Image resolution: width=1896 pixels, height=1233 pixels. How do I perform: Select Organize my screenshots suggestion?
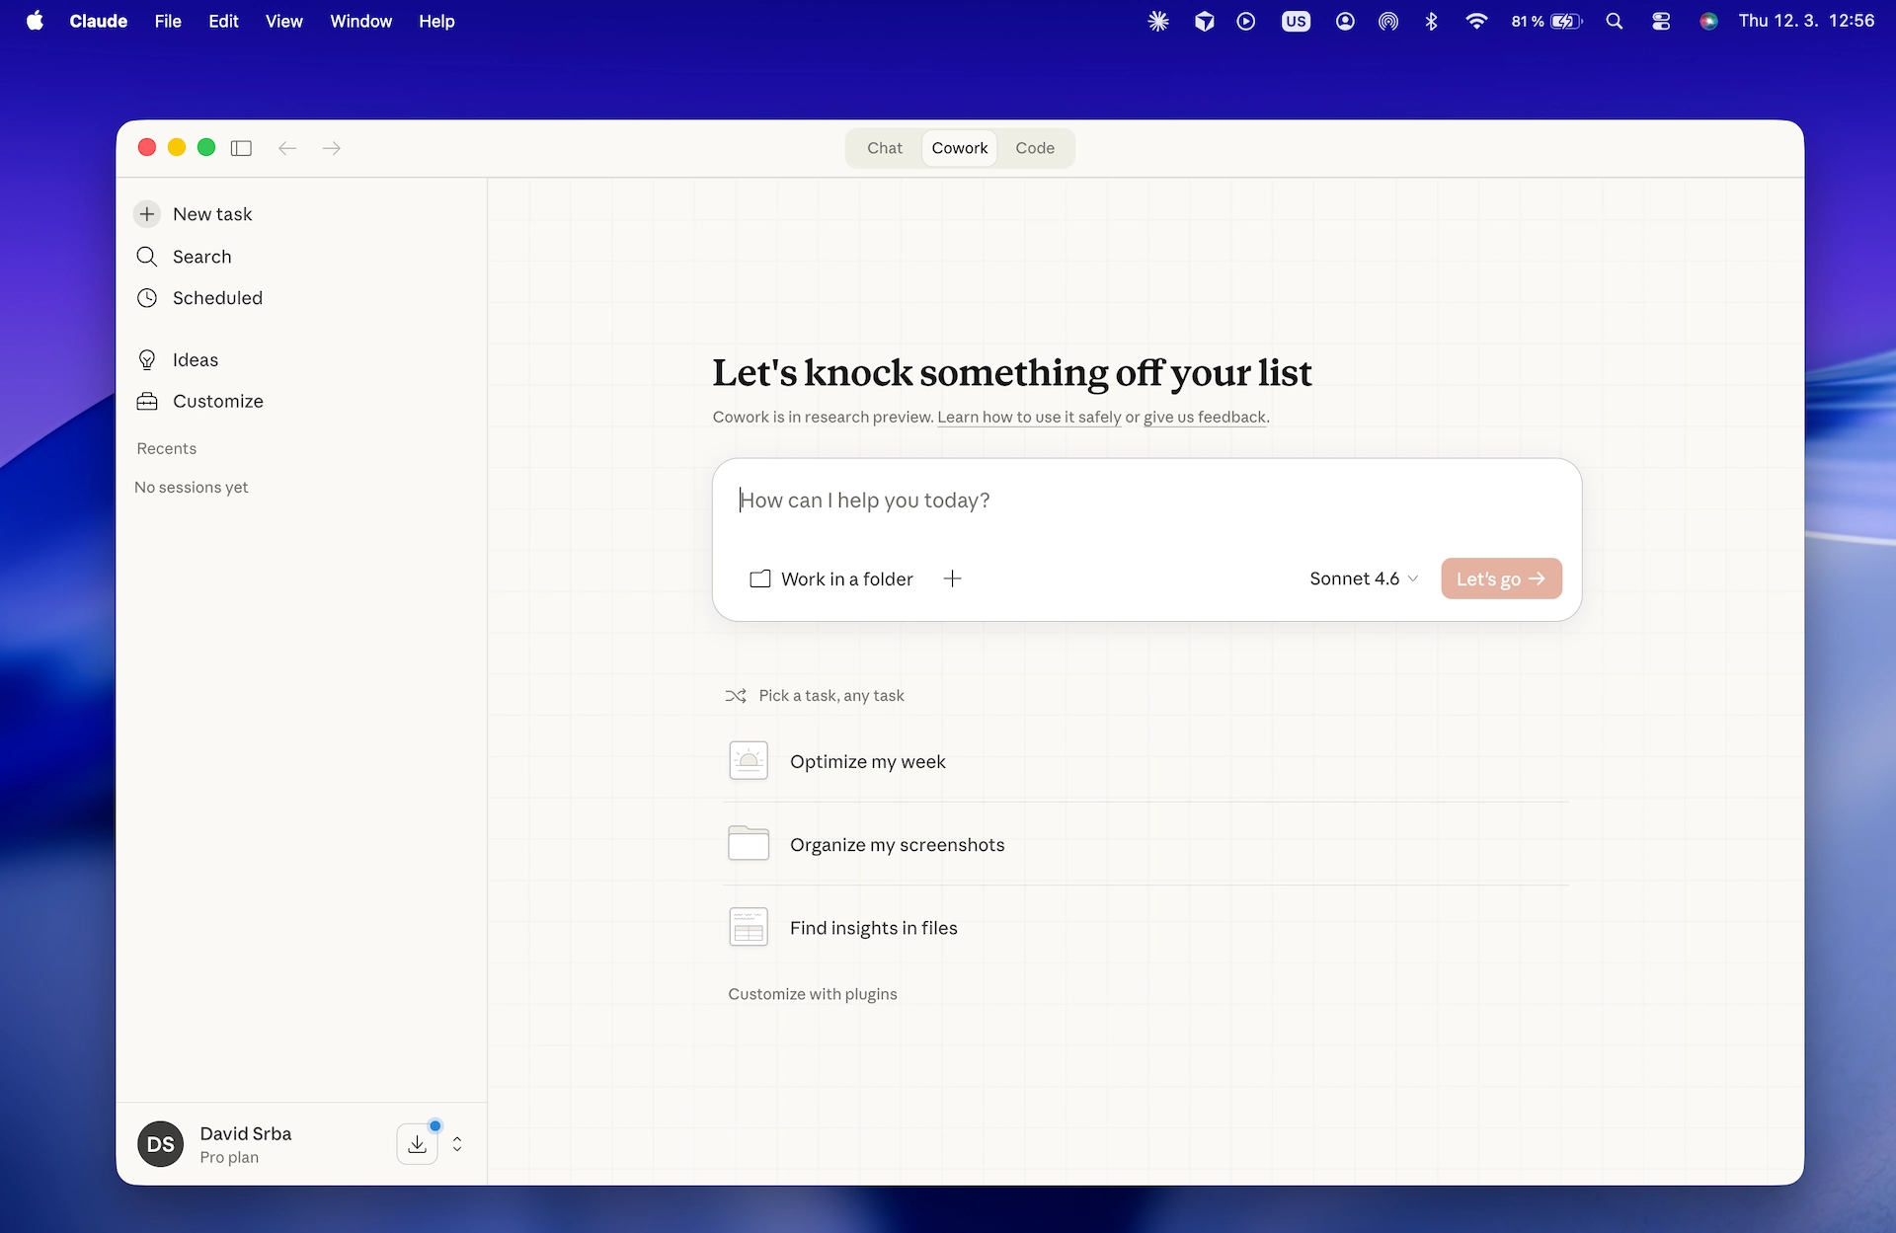897,845
